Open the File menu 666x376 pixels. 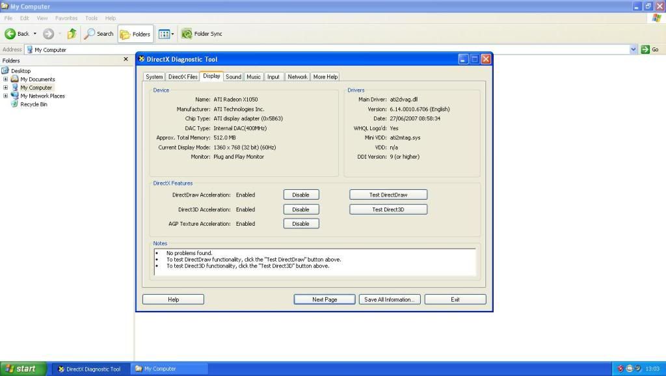[8, 18]
